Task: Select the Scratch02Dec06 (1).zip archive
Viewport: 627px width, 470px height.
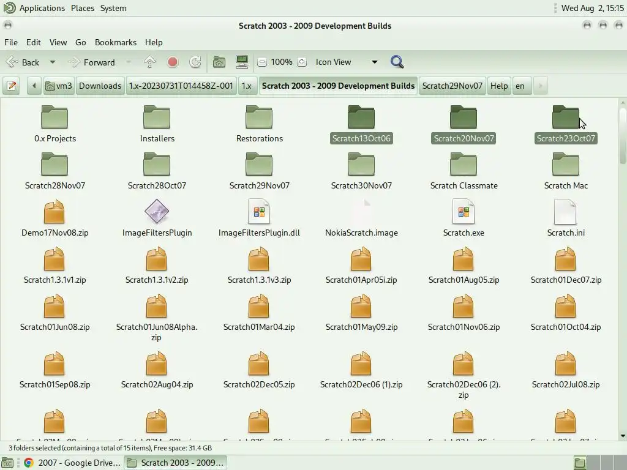Action: click(361, 370)
